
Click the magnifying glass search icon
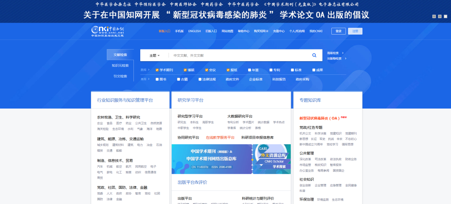point(314,55)
